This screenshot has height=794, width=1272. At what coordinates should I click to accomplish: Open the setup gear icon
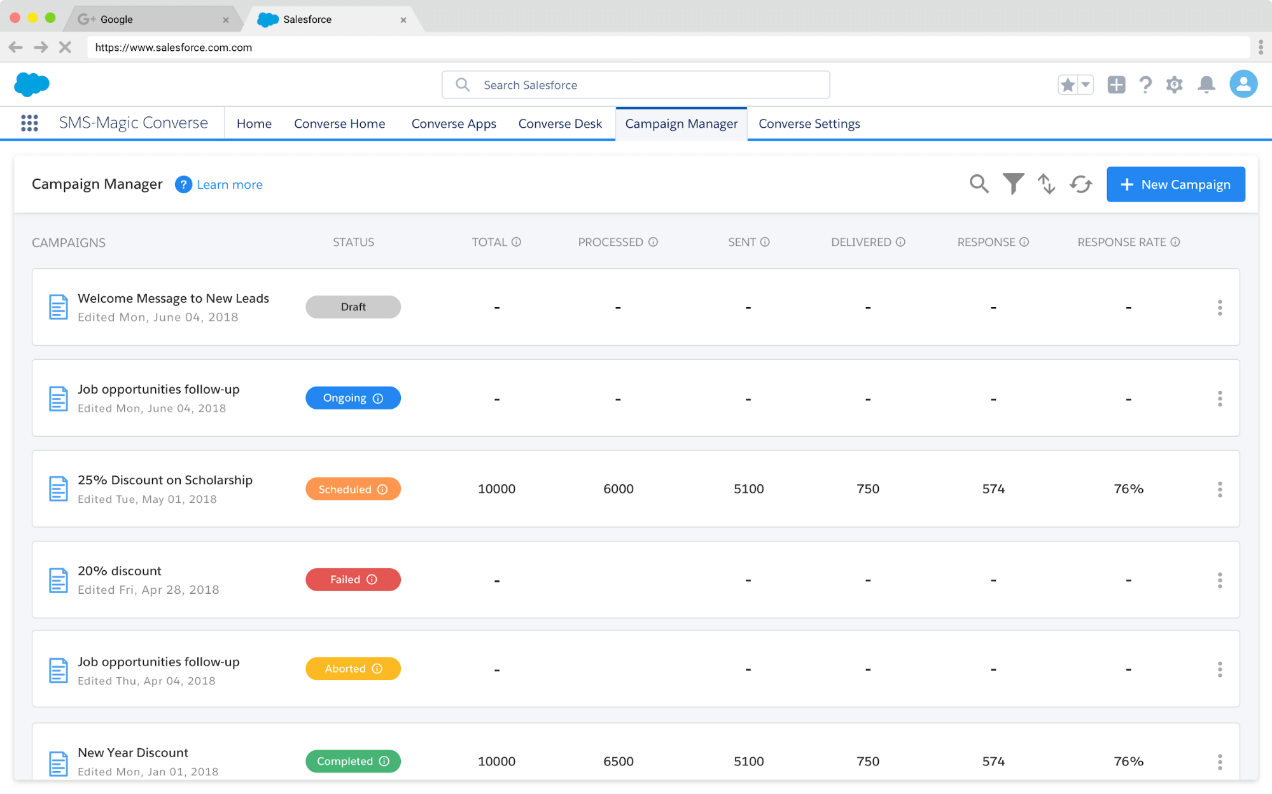tap(1175, 85)
